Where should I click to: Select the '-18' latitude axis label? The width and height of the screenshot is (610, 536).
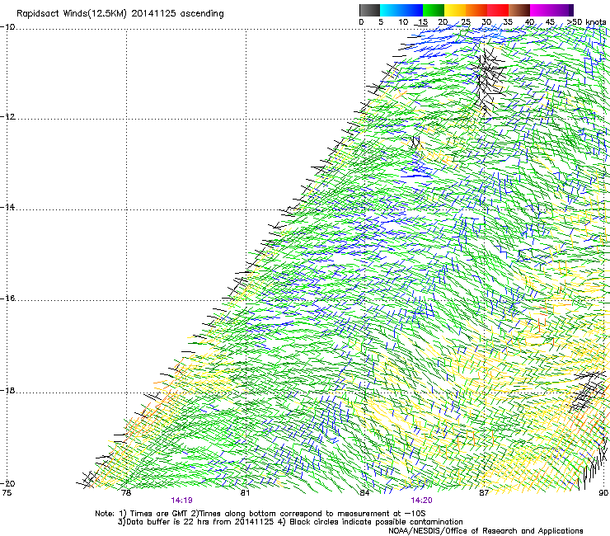pyautogui.click(x=7, y=390)
